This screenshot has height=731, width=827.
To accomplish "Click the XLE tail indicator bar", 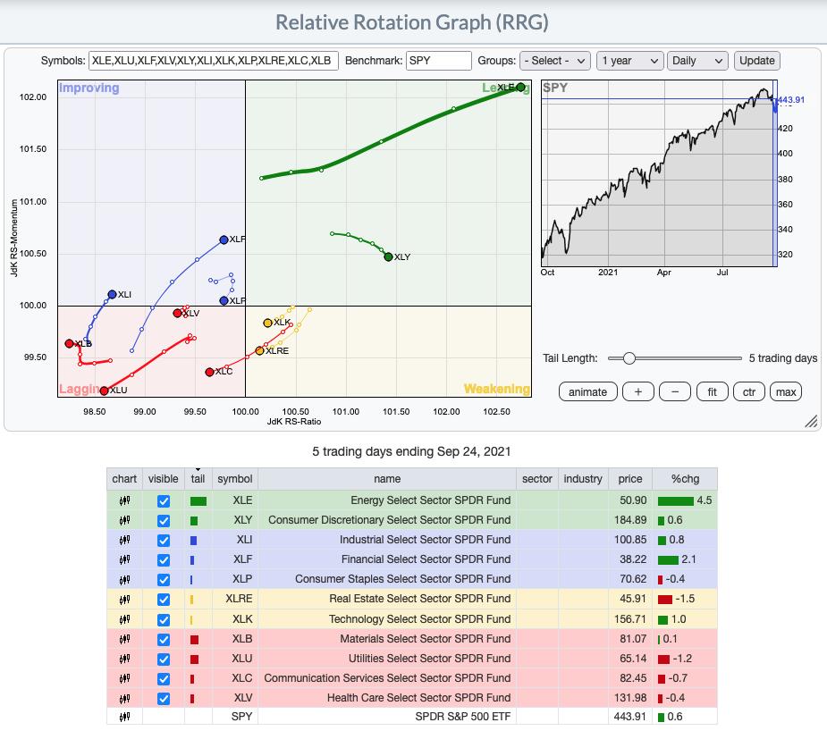I will click(198, 501).
